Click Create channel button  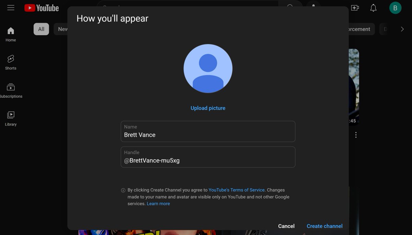[324, 226]
